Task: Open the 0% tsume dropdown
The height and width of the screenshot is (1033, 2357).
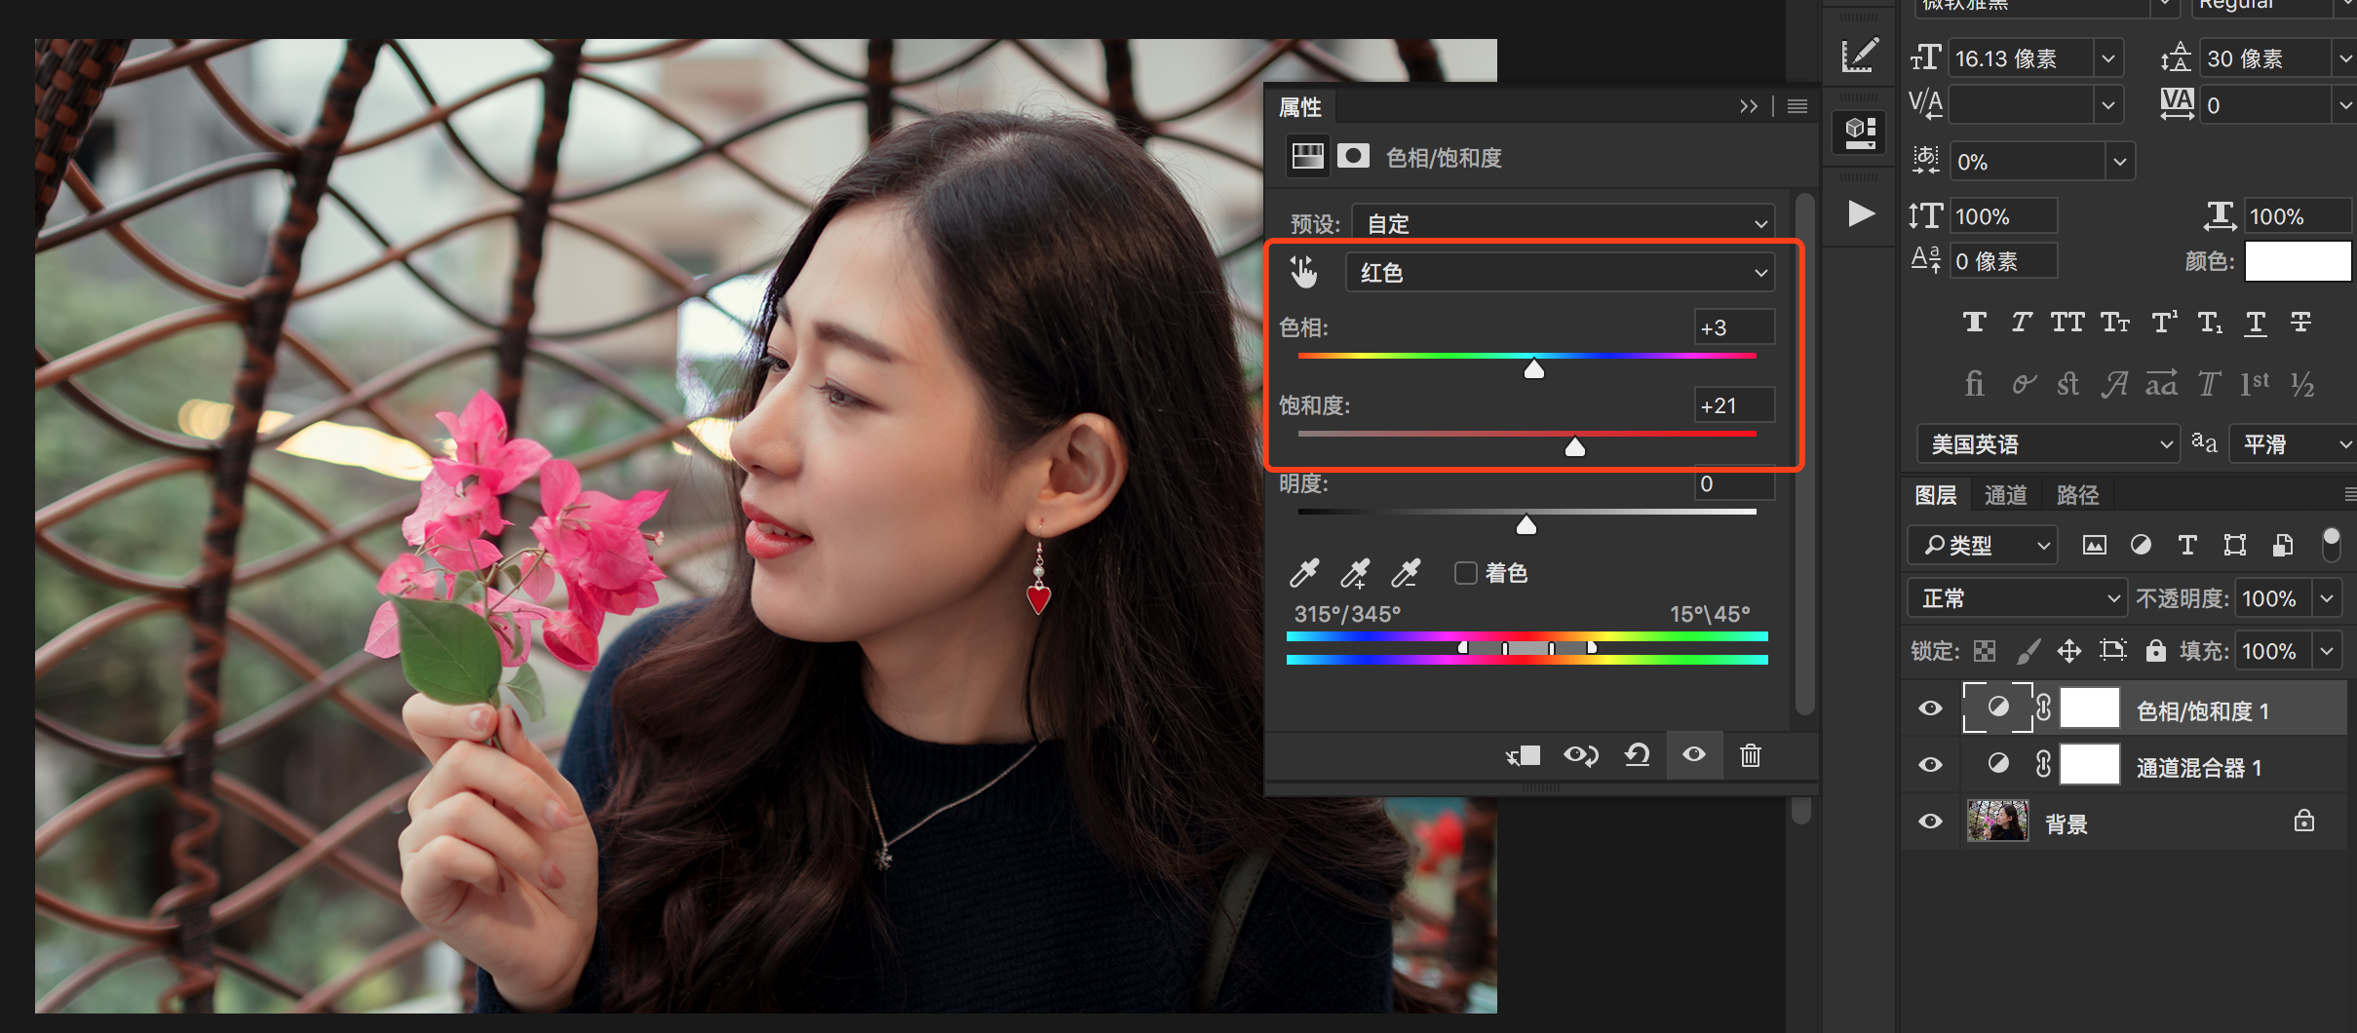Action: coord(2120,162)
